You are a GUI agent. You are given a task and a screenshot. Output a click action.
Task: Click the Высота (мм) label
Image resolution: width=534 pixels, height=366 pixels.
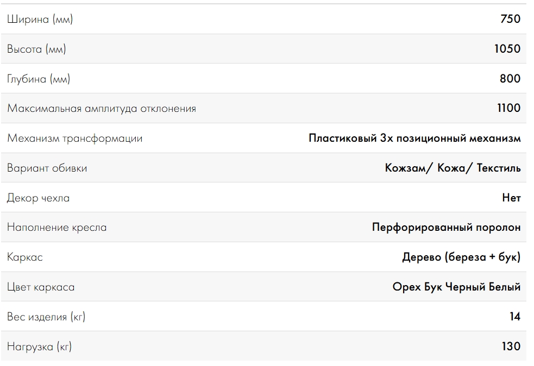click(x=36, y=49)
